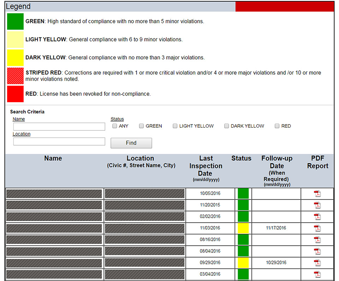Click into the Name search field
The width and height of the screenshot is (339, 281).
59,127
